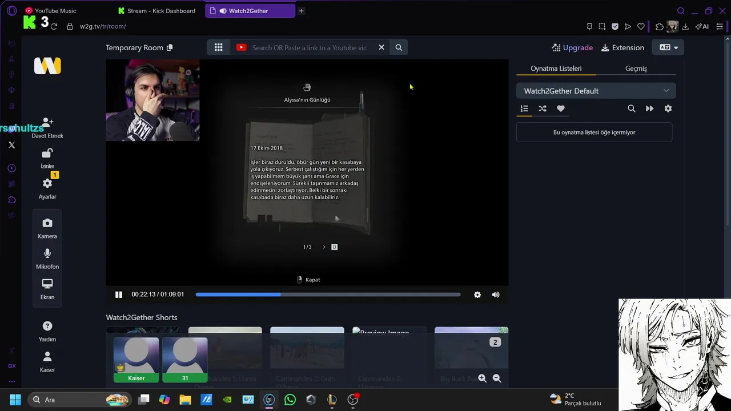Image resolution: width=731 pixels, height=411 pixels.
Task: Zoom out user avatars
Action: (x=497, y=378)
